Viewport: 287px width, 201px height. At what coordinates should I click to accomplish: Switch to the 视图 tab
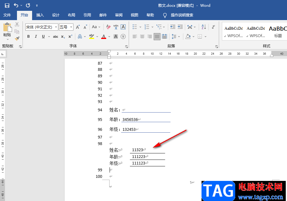click(x=134, y=15)
